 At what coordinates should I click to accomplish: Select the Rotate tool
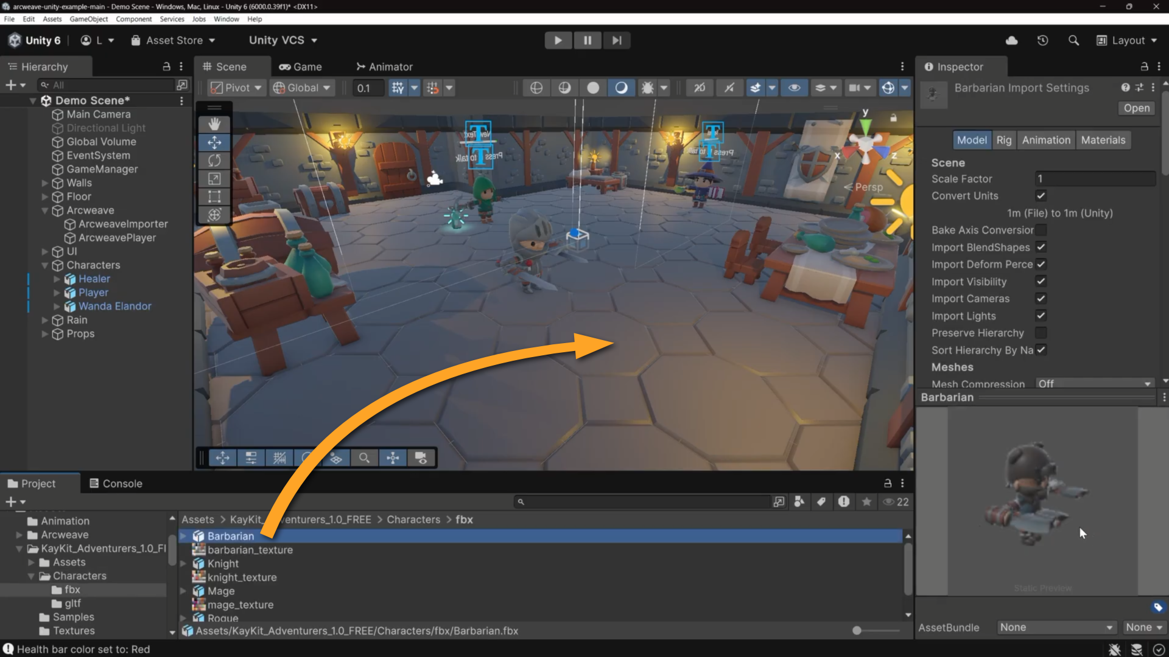(x=214, y=161)
